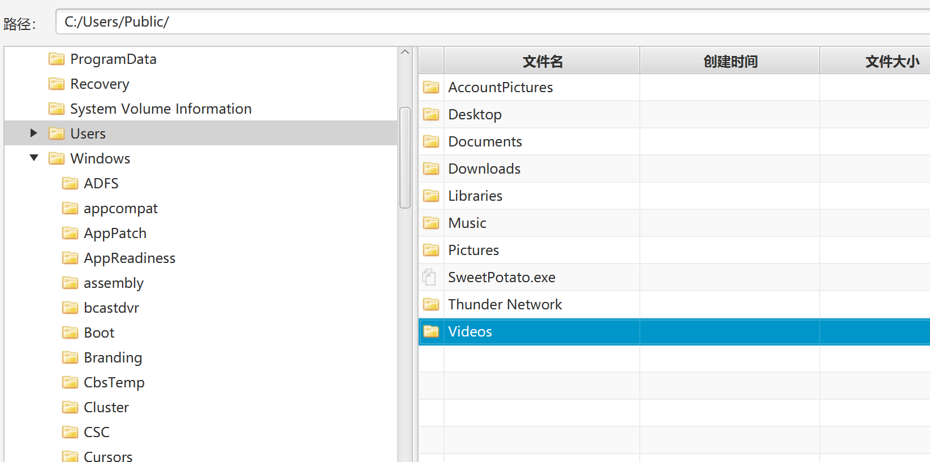930x462 pixels.
Task: Click the path input field
Action: click(493, 22)
